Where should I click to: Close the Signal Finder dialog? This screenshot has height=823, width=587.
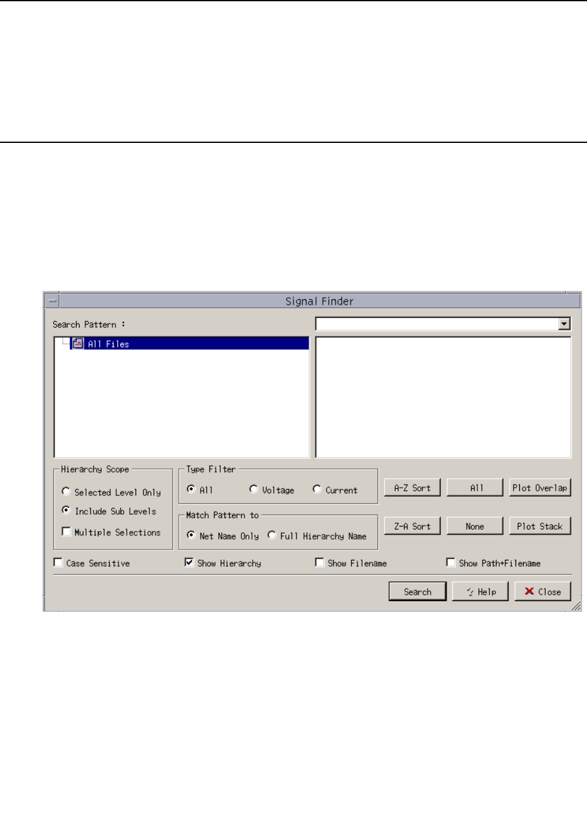click(543, 592)
